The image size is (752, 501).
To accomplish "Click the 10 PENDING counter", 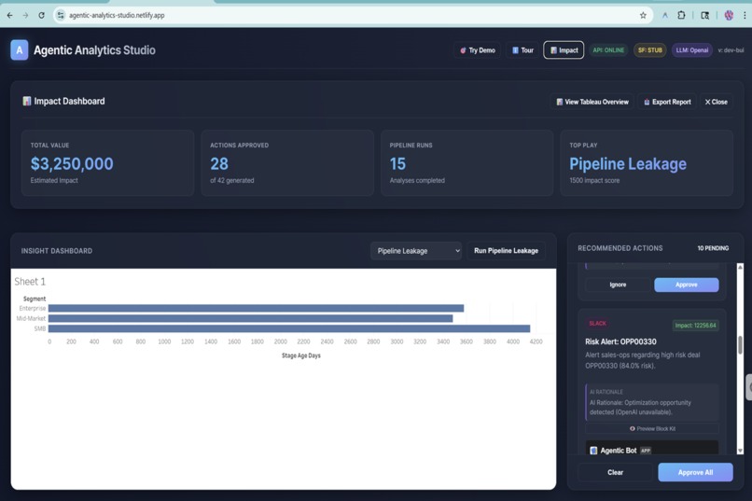I will [713, 248].
